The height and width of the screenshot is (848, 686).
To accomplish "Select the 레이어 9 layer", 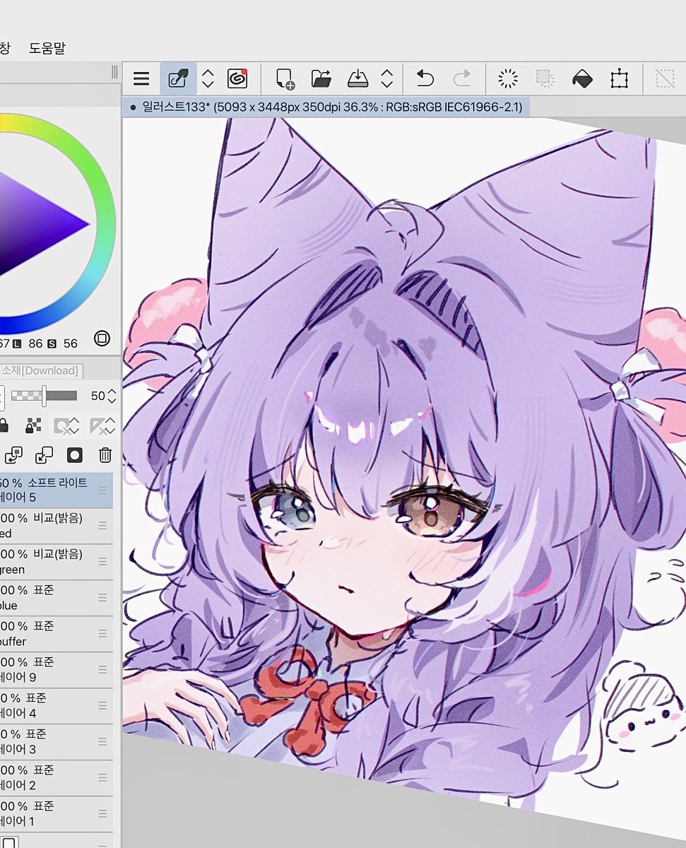I will (x=57, y=670).
